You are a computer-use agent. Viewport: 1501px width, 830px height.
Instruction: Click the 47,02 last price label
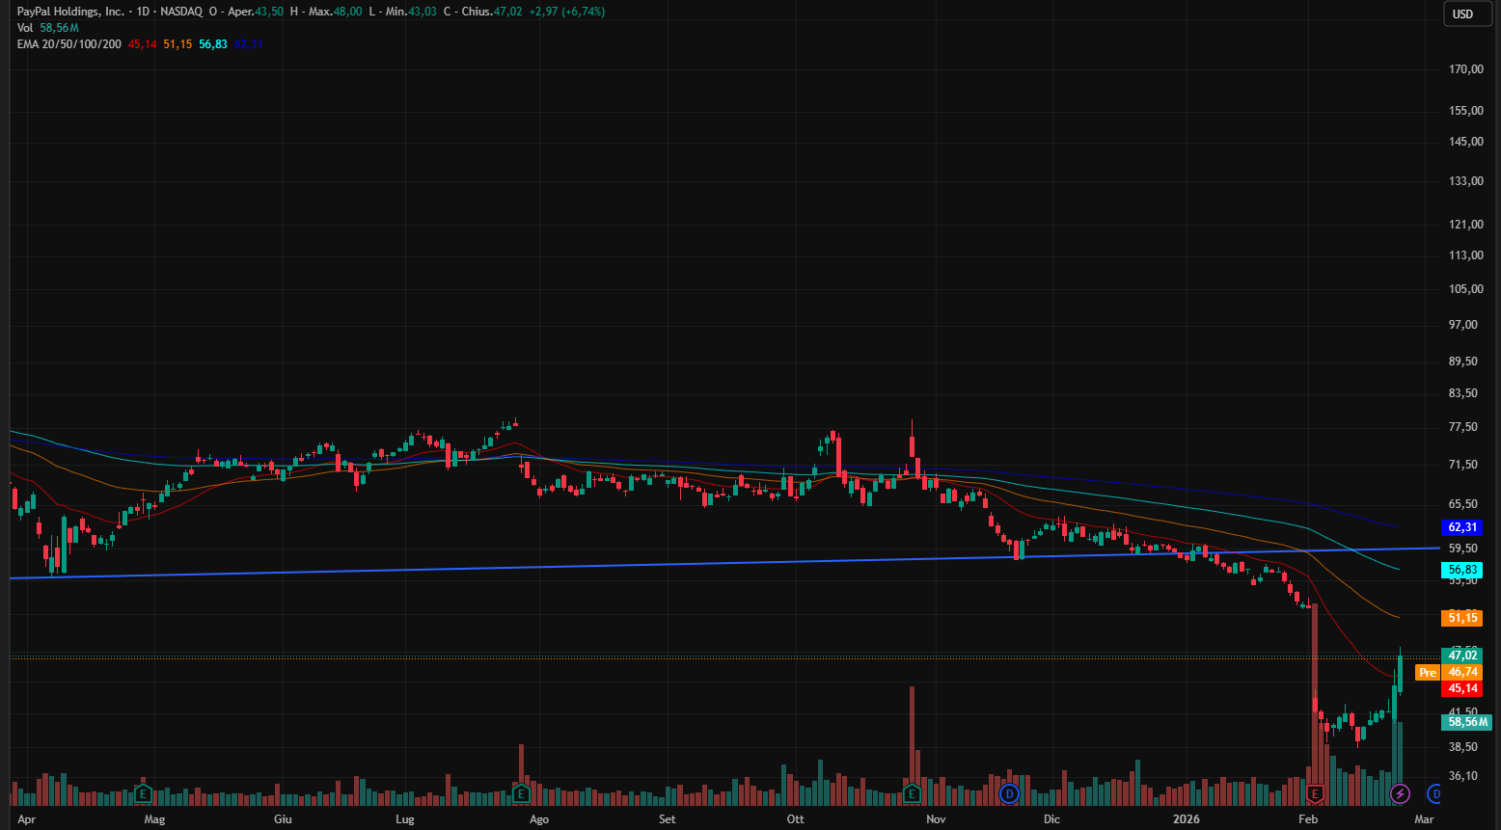(x=1462, y=656)
